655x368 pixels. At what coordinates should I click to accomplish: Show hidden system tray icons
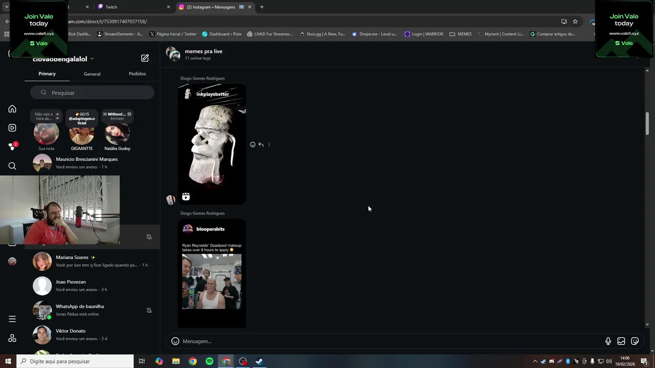click(535, 361)
